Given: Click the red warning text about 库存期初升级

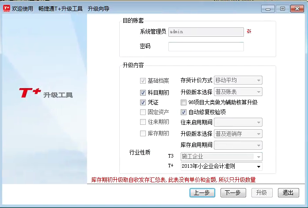Looking at the screenshot, I should point(173,180).
